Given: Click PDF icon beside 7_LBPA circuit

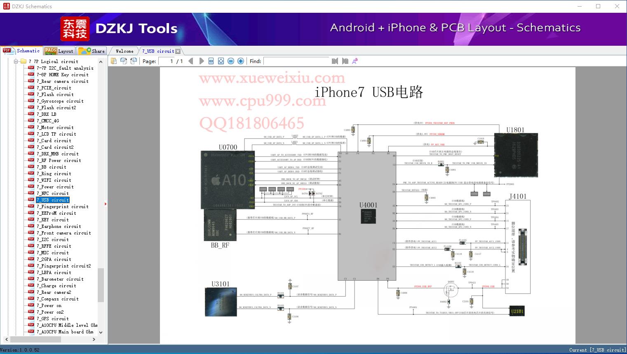Looking at the screenshot, I should coord(31,272).
